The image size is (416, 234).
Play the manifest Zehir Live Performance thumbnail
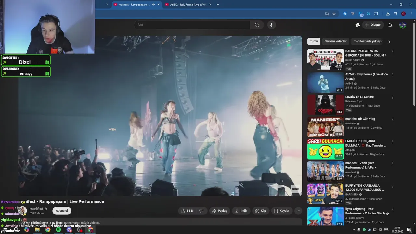click(x=326, y=171)
